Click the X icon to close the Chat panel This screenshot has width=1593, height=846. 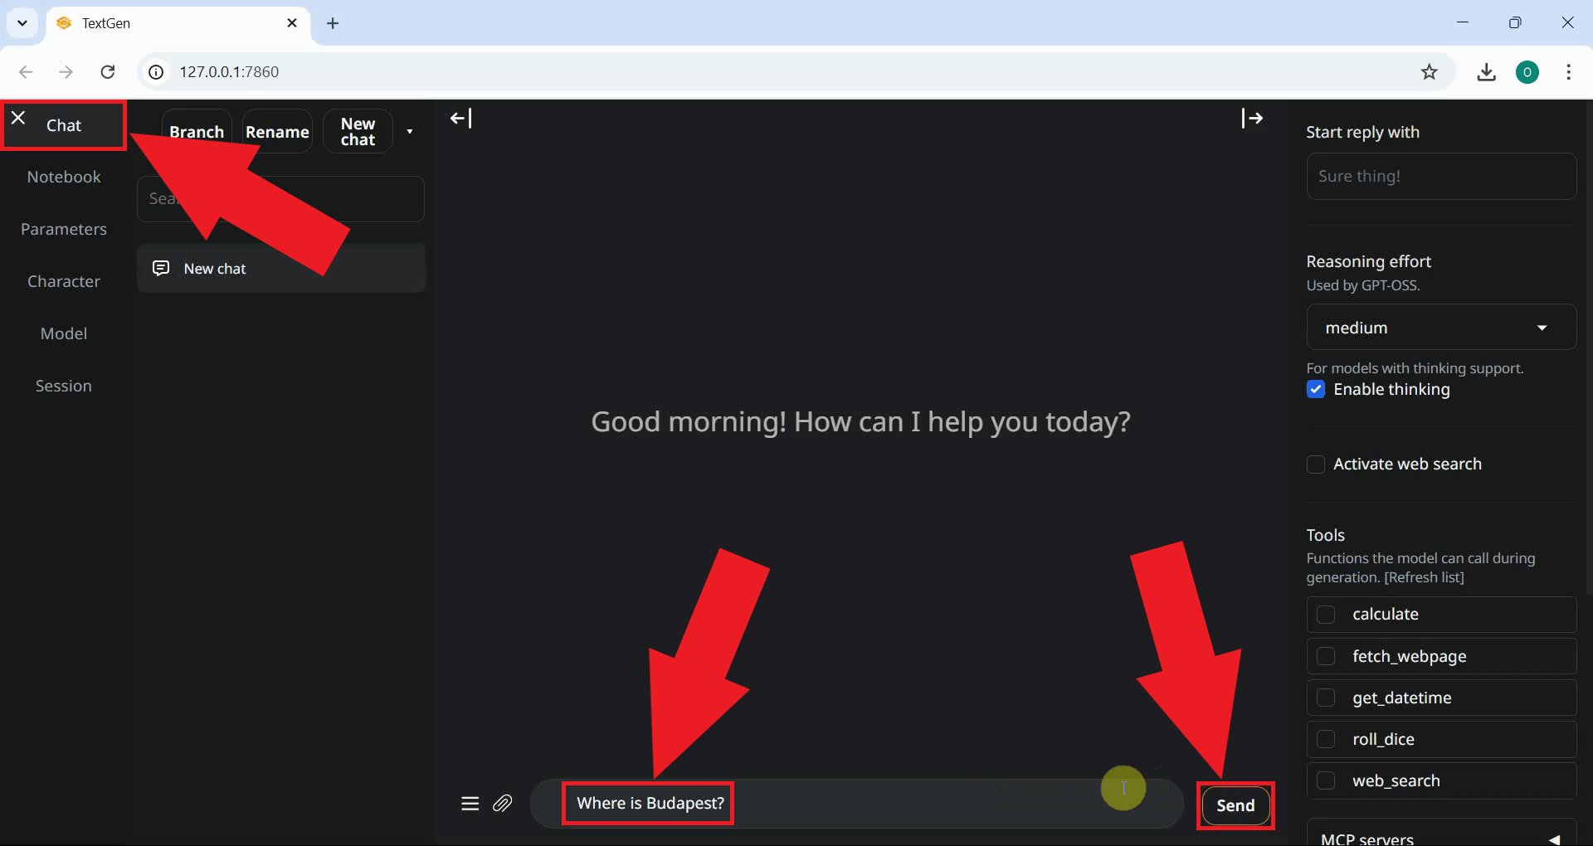[x=18, y=118]
